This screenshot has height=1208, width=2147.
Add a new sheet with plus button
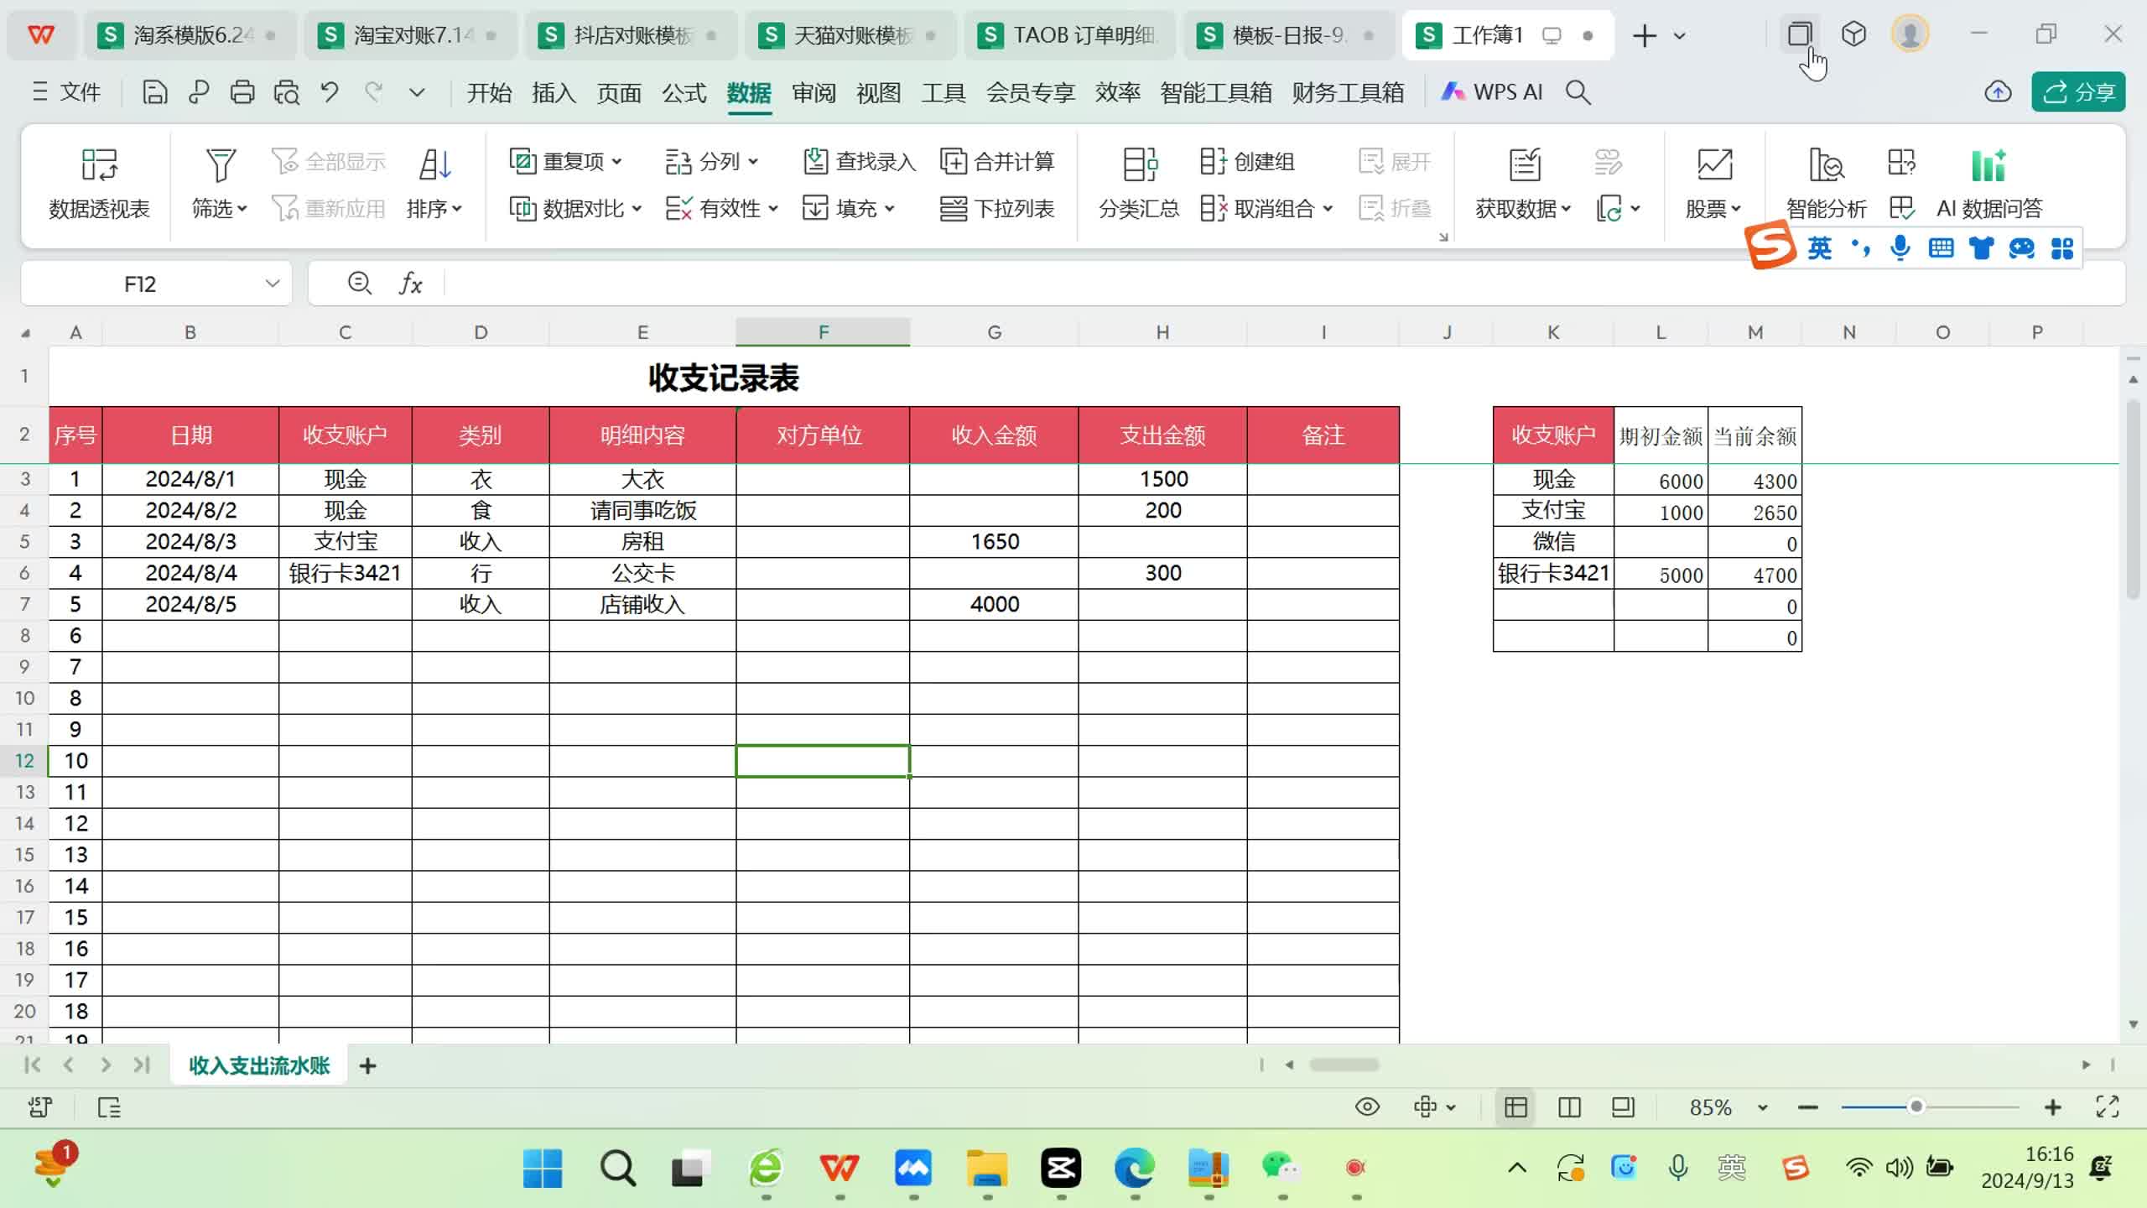[x=367, y=1065]
